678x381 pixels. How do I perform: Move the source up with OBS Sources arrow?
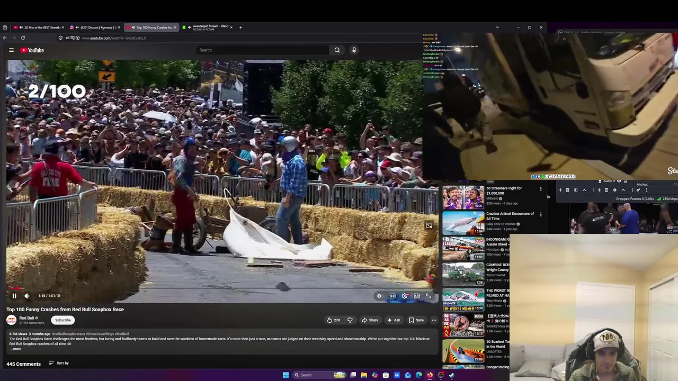[x=623, y=190]
